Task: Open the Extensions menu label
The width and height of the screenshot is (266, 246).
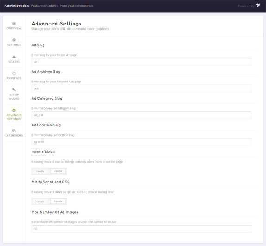Action: (x=14, y=135)
